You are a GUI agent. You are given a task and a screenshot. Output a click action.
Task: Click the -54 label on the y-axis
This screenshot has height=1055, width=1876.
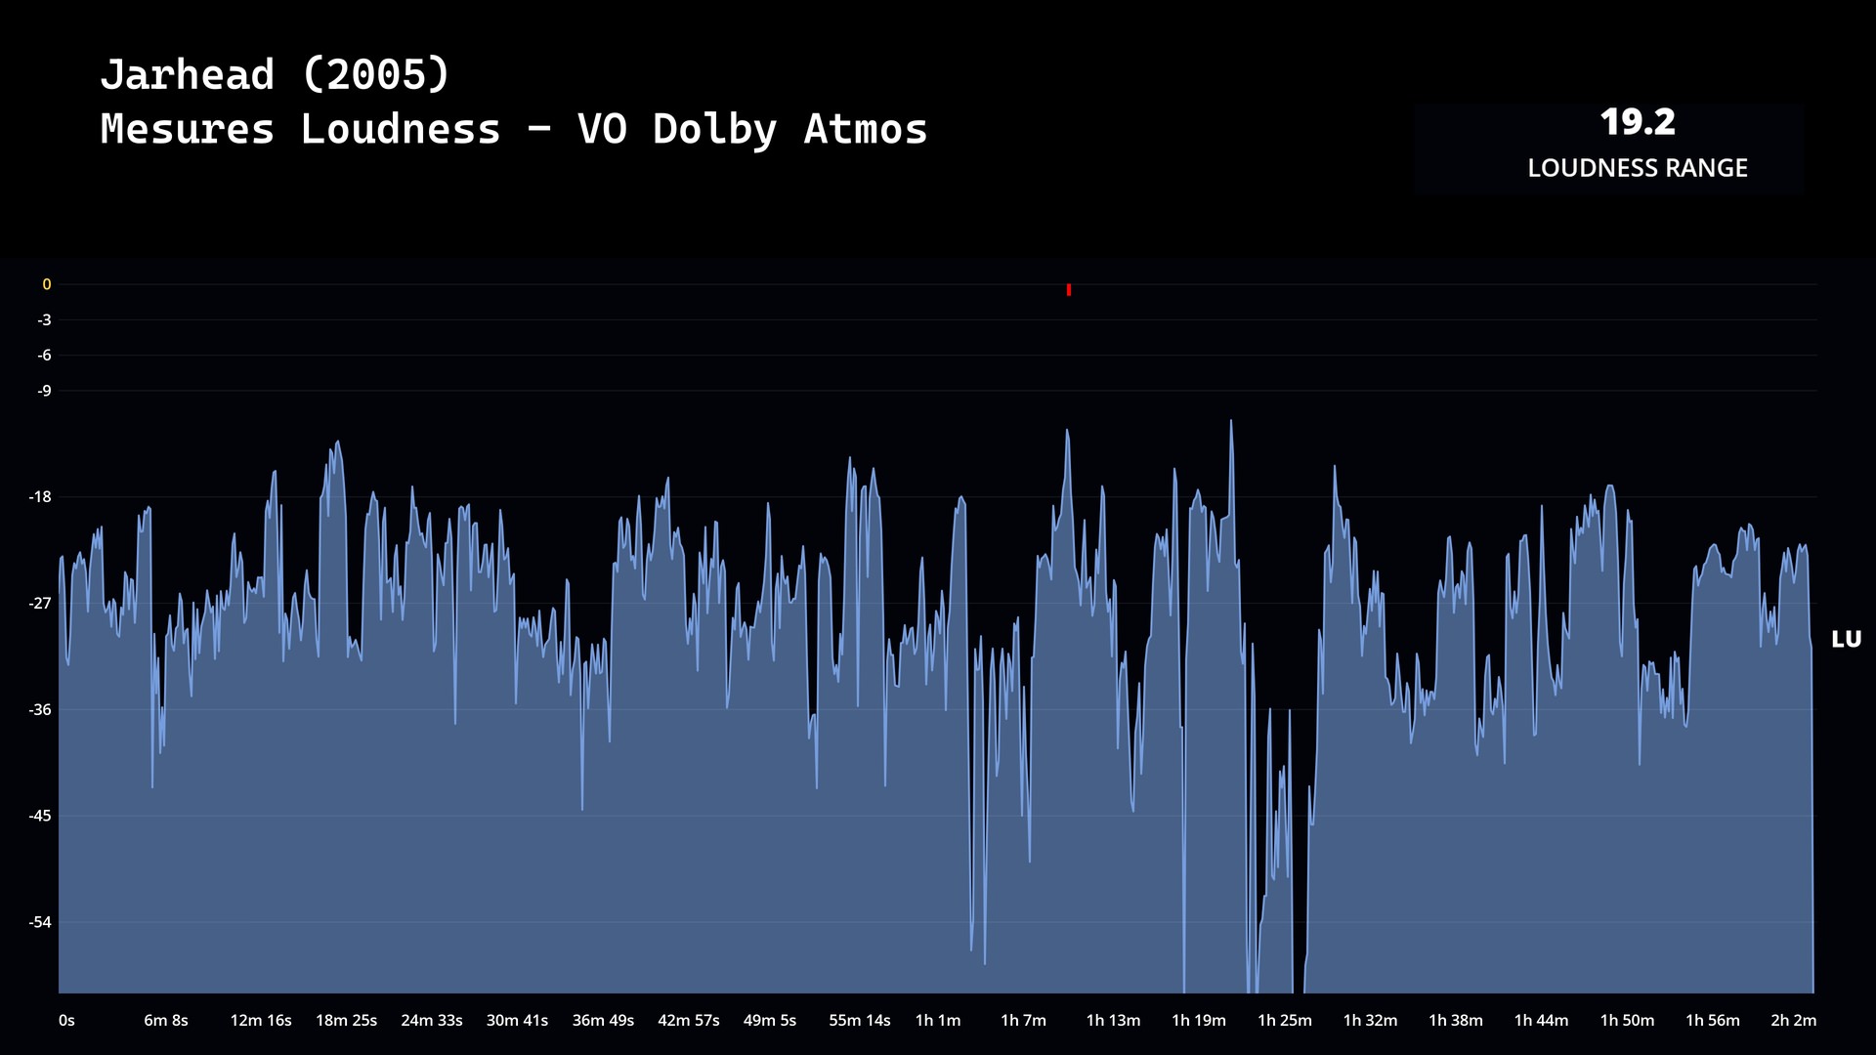coord(40,922)
